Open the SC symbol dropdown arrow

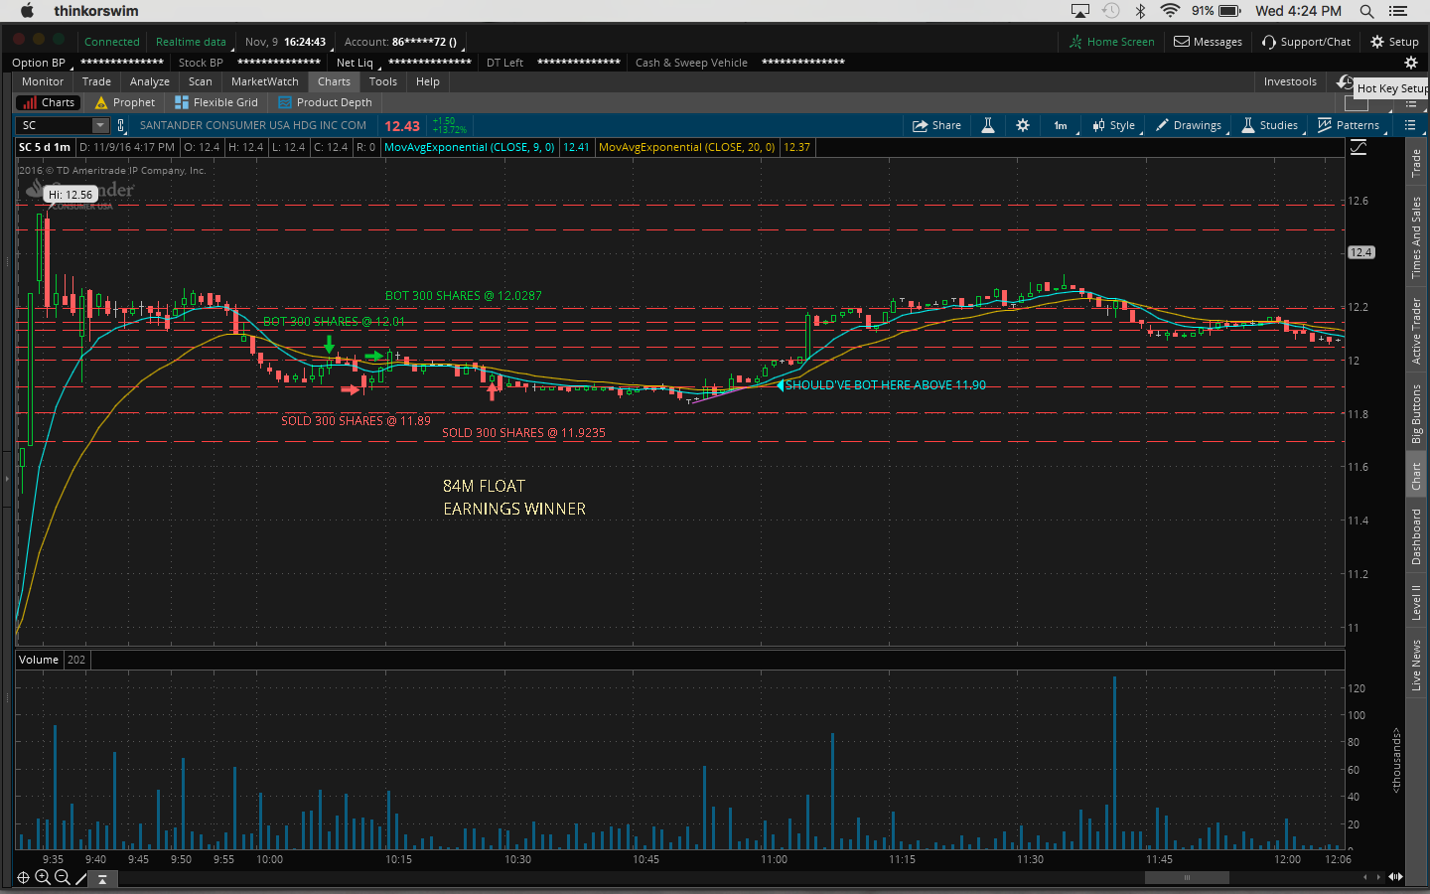point(100,125)
